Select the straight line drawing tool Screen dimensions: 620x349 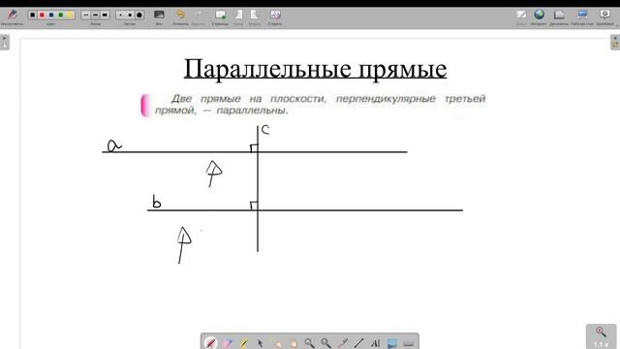coord(358,343)
